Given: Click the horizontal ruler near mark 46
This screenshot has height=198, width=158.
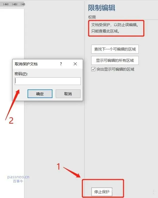Looking at the screenshot, I should click(15, 4).
